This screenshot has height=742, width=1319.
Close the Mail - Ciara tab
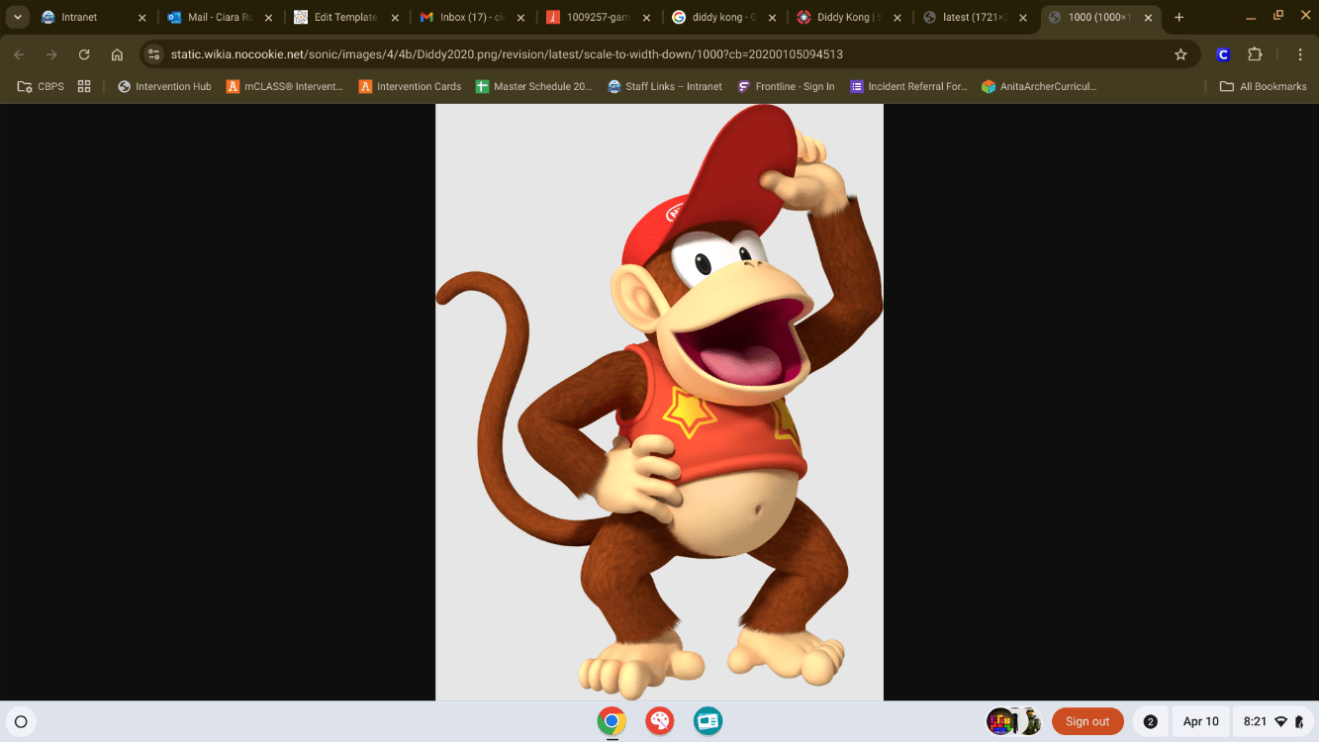(x=268, y=18)
